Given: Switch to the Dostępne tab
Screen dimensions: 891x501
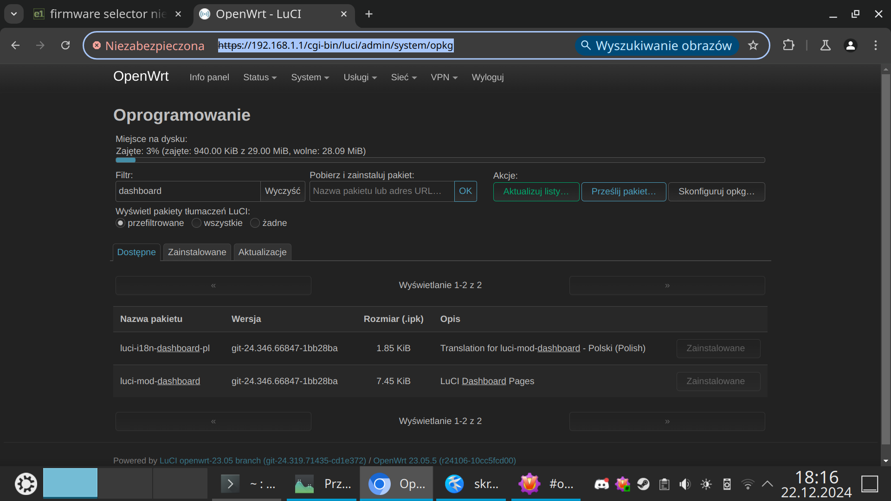Looking at the screenshot, I should pyautogui.click(x=136, y=252).
